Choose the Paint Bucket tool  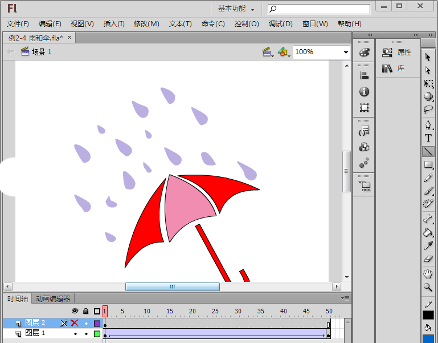click(x=428, y=232)
